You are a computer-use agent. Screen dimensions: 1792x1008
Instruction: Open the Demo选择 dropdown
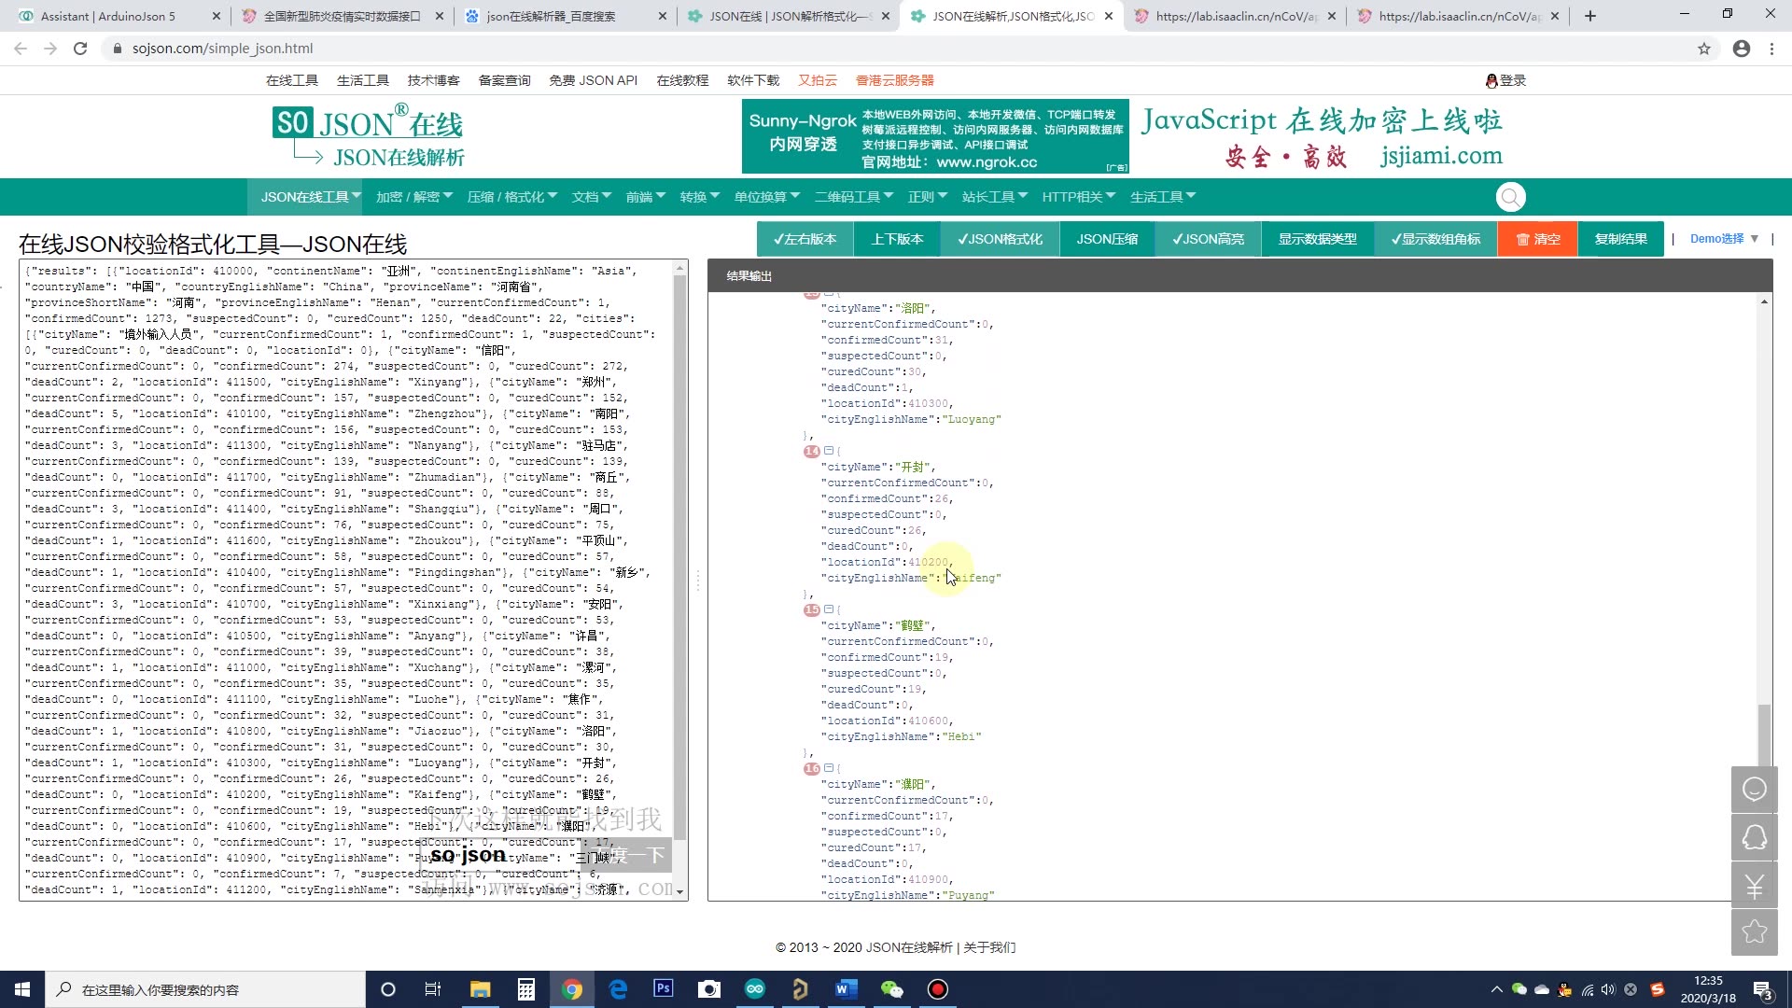(1724, 239)
